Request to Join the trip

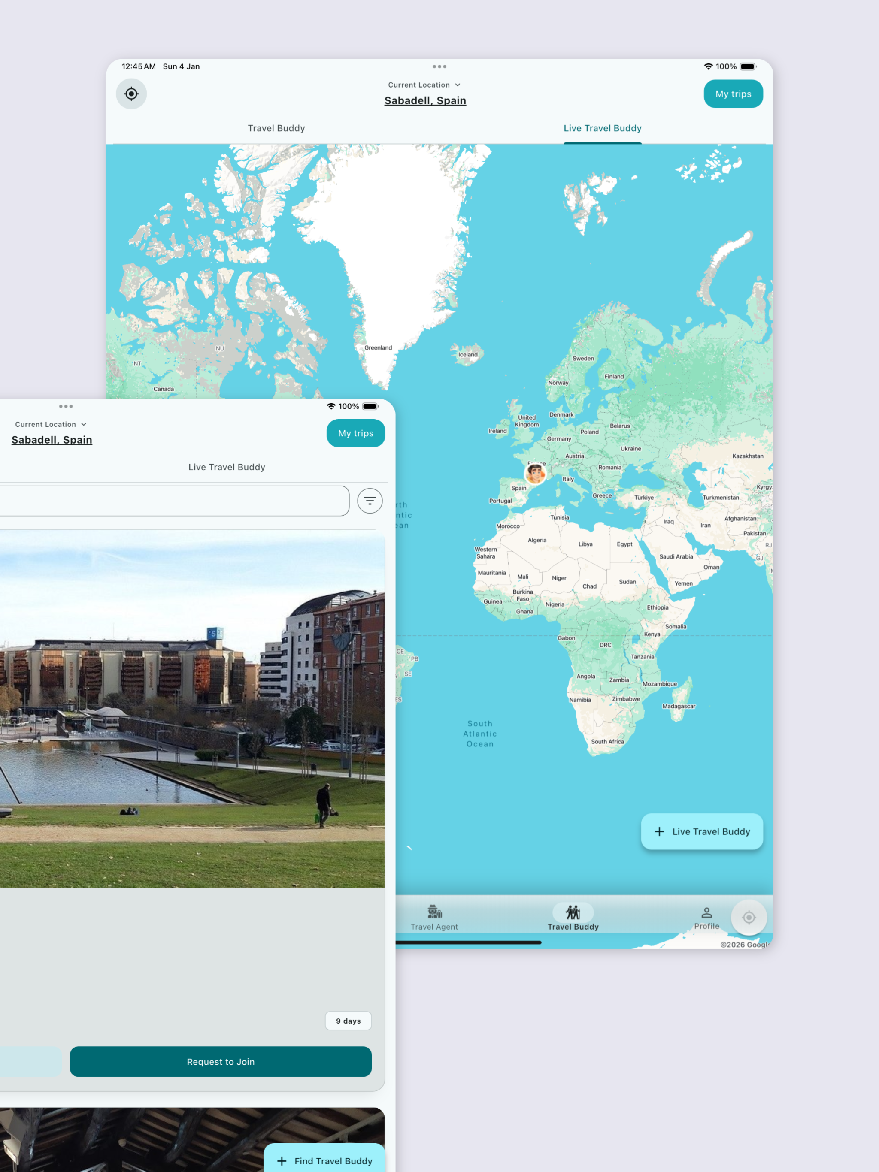221,1062
